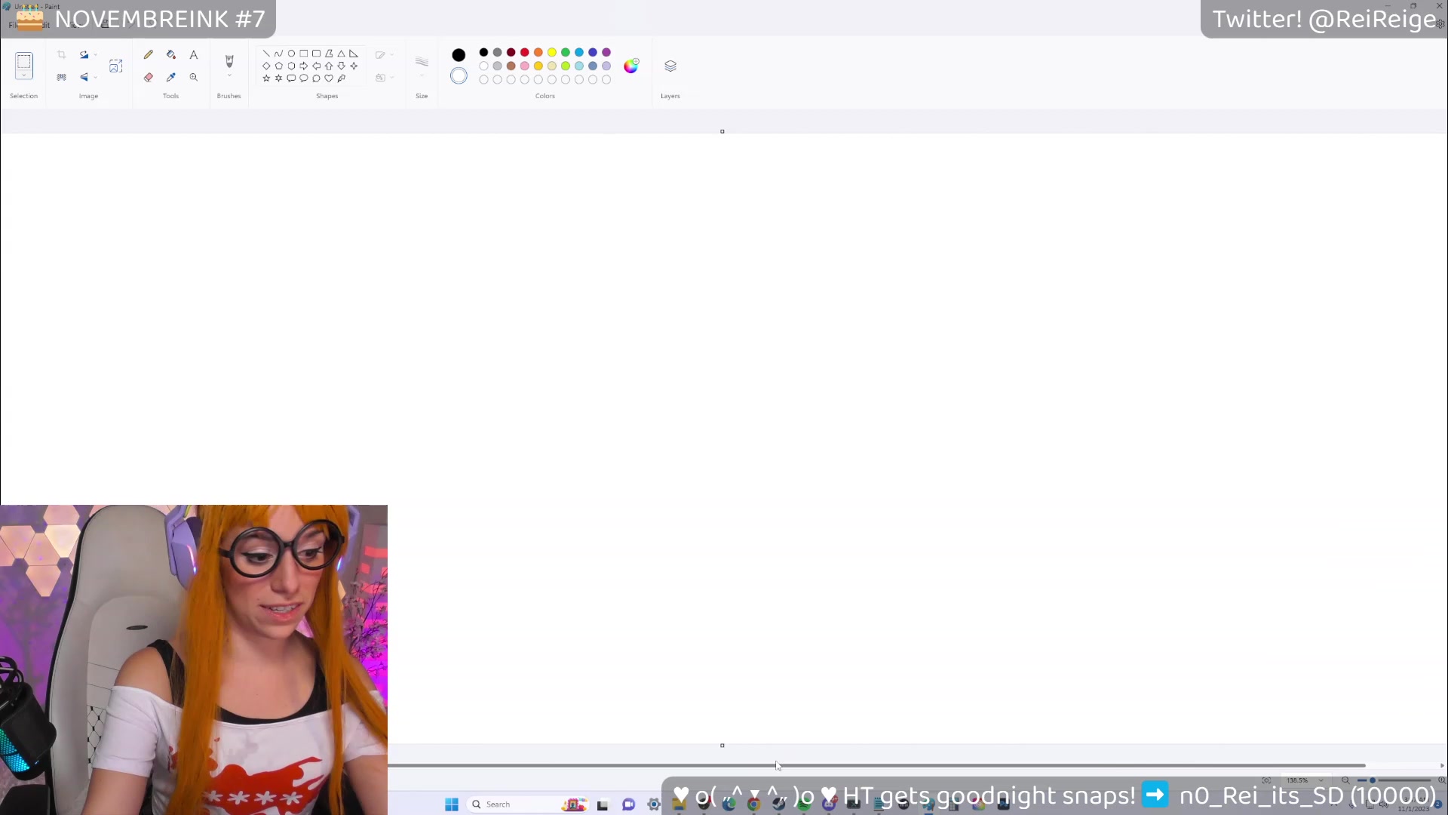Viewport: 1448px width, 815px height.
Task: Select the Pencil tool
Action: pyautogui.click(x=149, y=54)
